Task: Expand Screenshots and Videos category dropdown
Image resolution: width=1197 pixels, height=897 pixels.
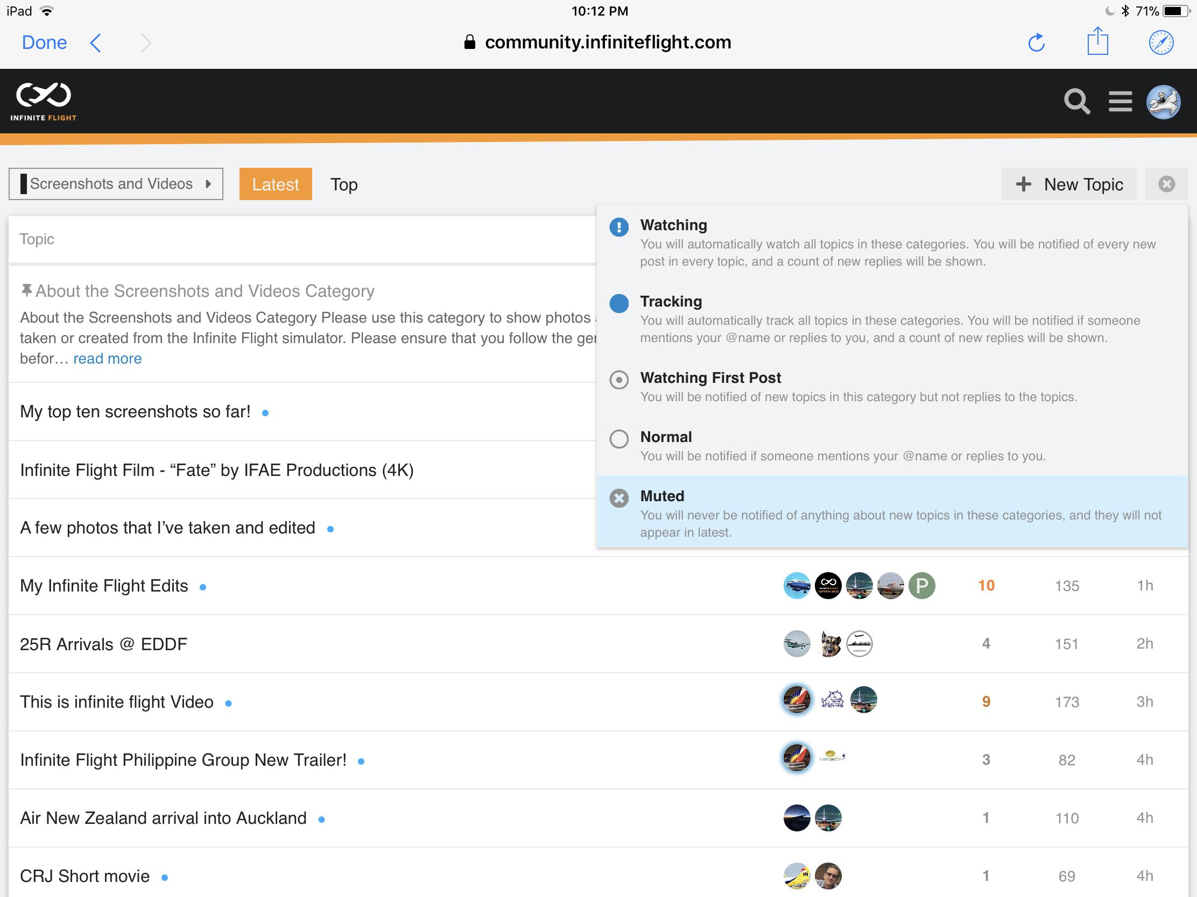Action: 116,184
